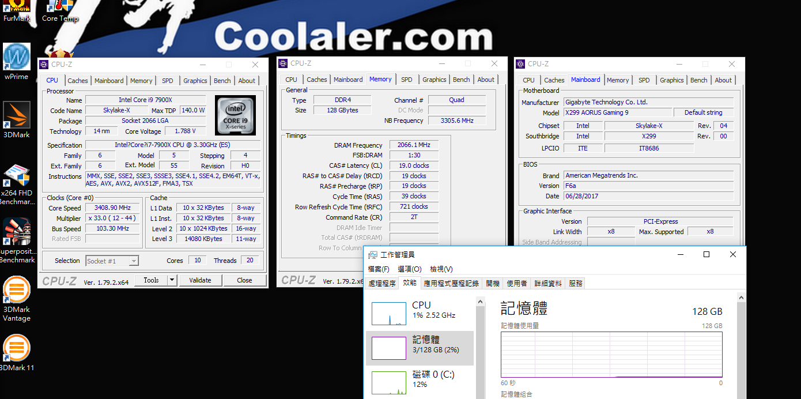Switch to the 開機 tab in Task Manager
801x399 pixels.
[x=493, y=284]
